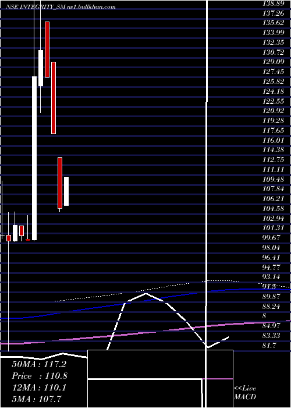Select the 81.7 price label
Screen dimensions: 291x408
[x=270, y=346]
